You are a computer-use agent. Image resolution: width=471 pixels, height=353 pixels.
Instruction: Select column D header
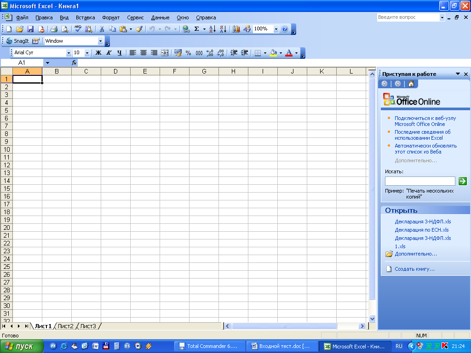[115, 71]
